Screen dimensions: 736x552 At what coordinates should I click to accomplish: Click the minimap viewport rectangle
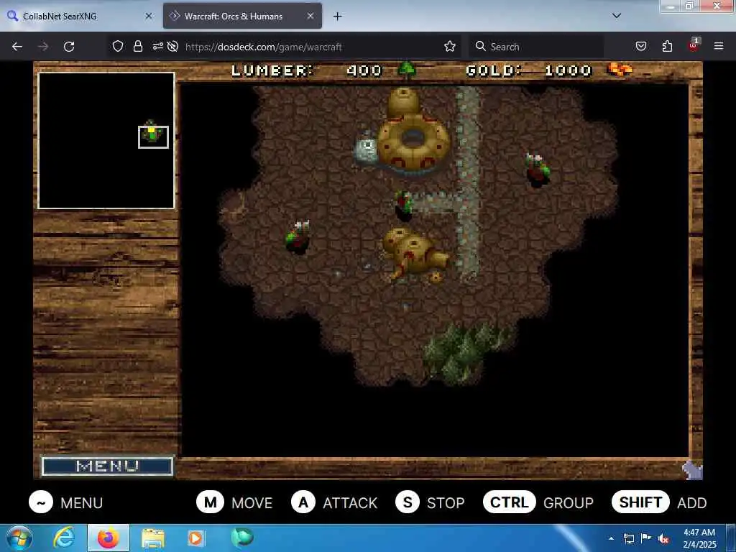(154, 137)
